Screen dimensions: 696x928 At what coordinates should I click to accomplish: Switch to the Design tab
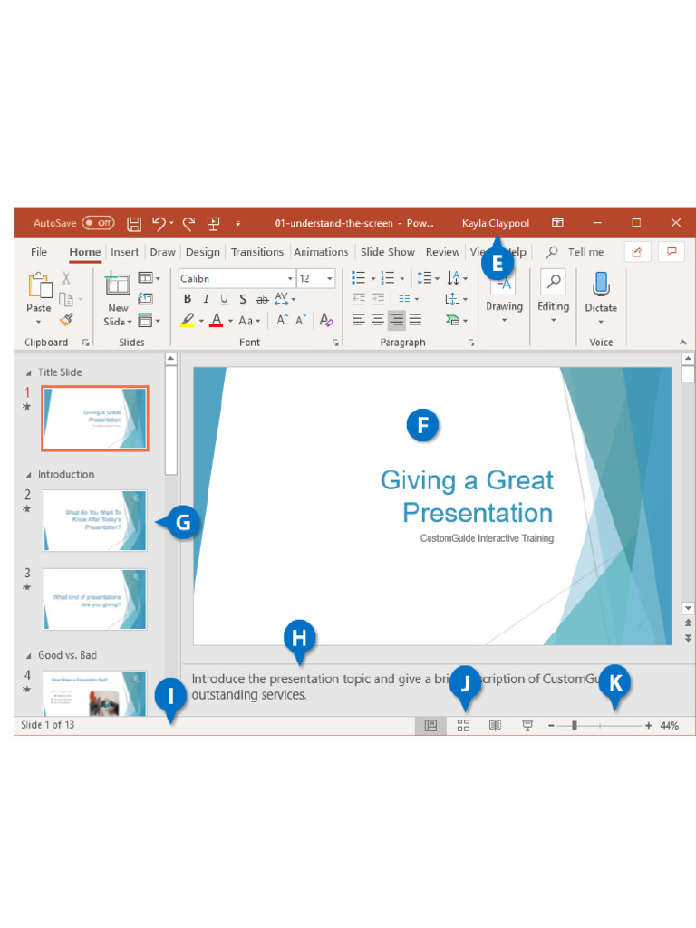pyautogui.click(x=203, y=252)
